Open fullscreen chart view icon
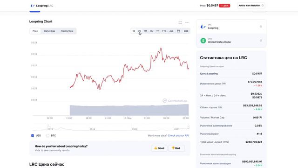The width and height of the screenshot is (298, 168). pos(180,22)
